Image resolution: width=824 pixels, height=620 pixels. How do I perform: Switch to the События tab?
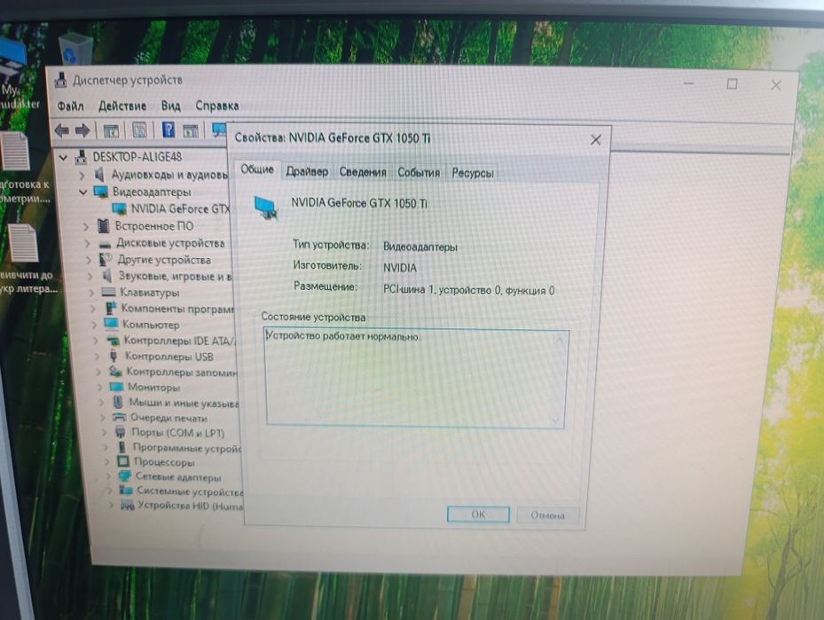[x=419, y=172]
